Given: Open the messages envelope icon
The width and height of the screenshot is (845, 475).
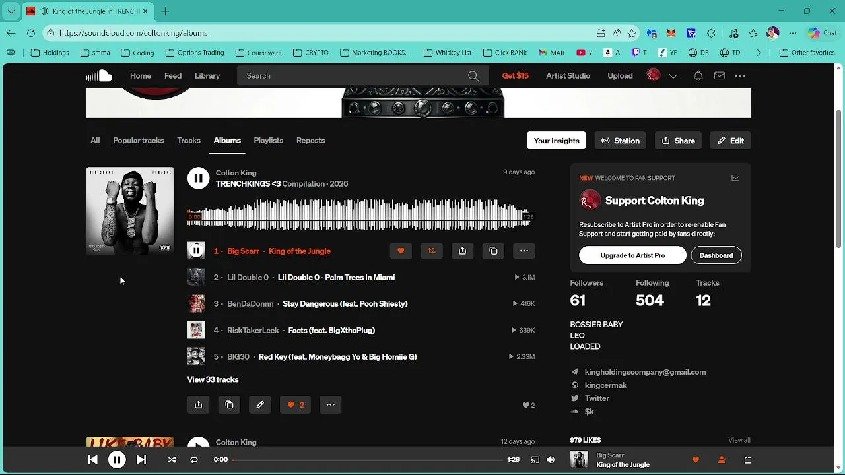Looking at the screenshot, I should pos(720,76).
